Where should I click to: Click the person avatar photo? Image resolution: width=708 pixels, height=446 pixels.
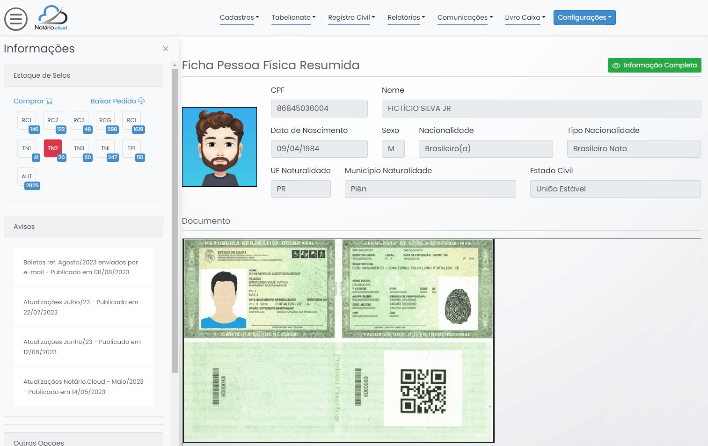point(219,147)
